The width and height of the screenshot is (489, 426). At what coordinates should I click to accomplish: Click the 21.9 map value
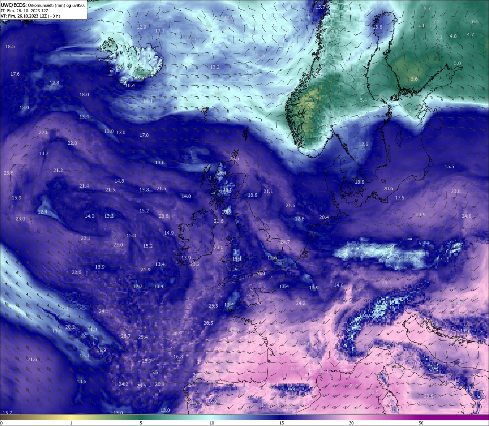146,270
